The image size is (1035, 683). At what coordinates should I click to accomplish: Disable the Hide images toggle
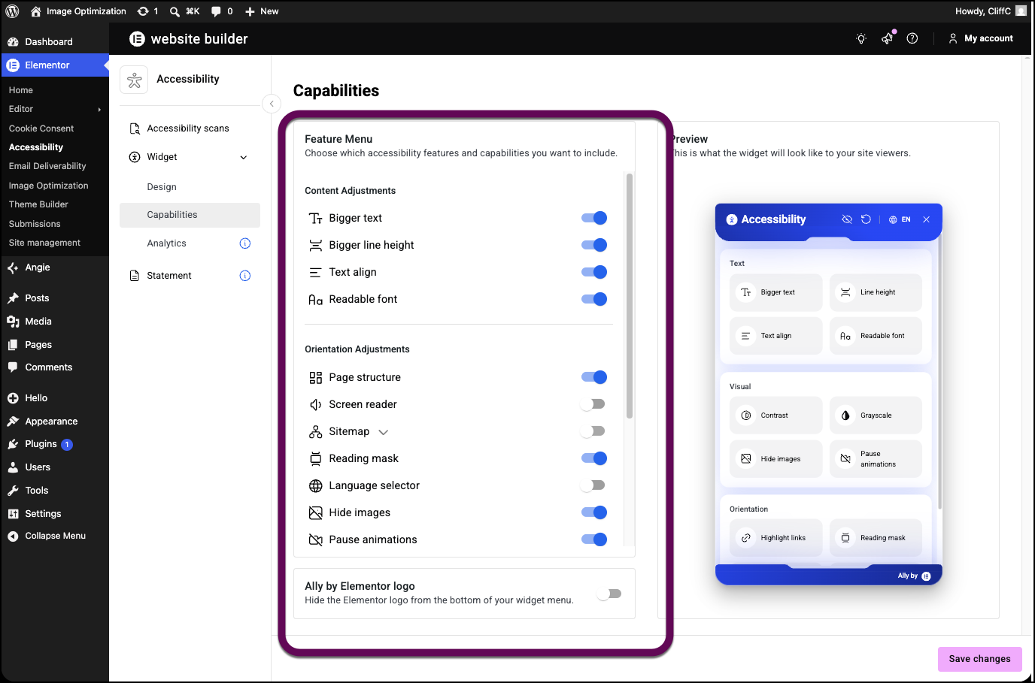(x=594, y=512)
